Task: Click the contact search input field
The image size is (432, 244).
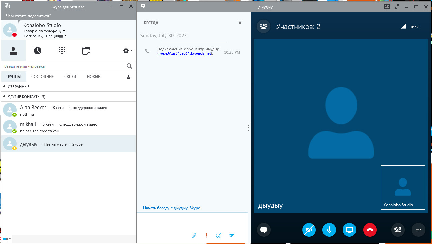Action: coord(63,66)
